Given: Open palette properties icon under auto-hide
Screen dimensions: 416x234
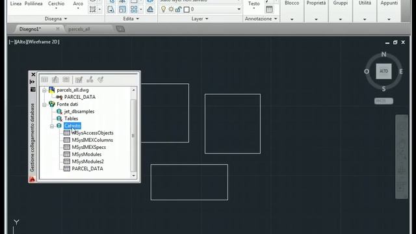Looking at the screenshot, I should 33,90.
